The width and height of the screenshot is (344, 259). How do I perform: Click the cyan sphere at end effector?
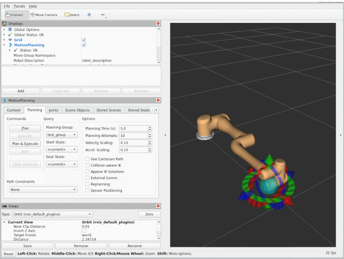[x=268, y=187]
